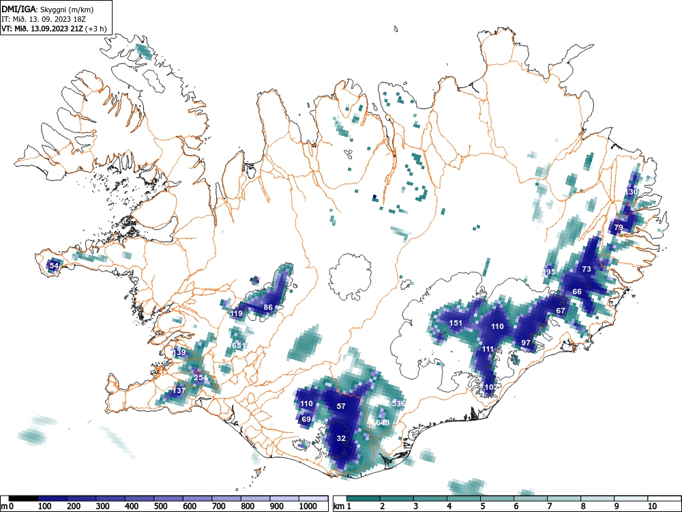Click the 'DMI/IGA: Skyggni (m/km)' title text
This screenshot has width=682, height=512.
tap(48, 9)
